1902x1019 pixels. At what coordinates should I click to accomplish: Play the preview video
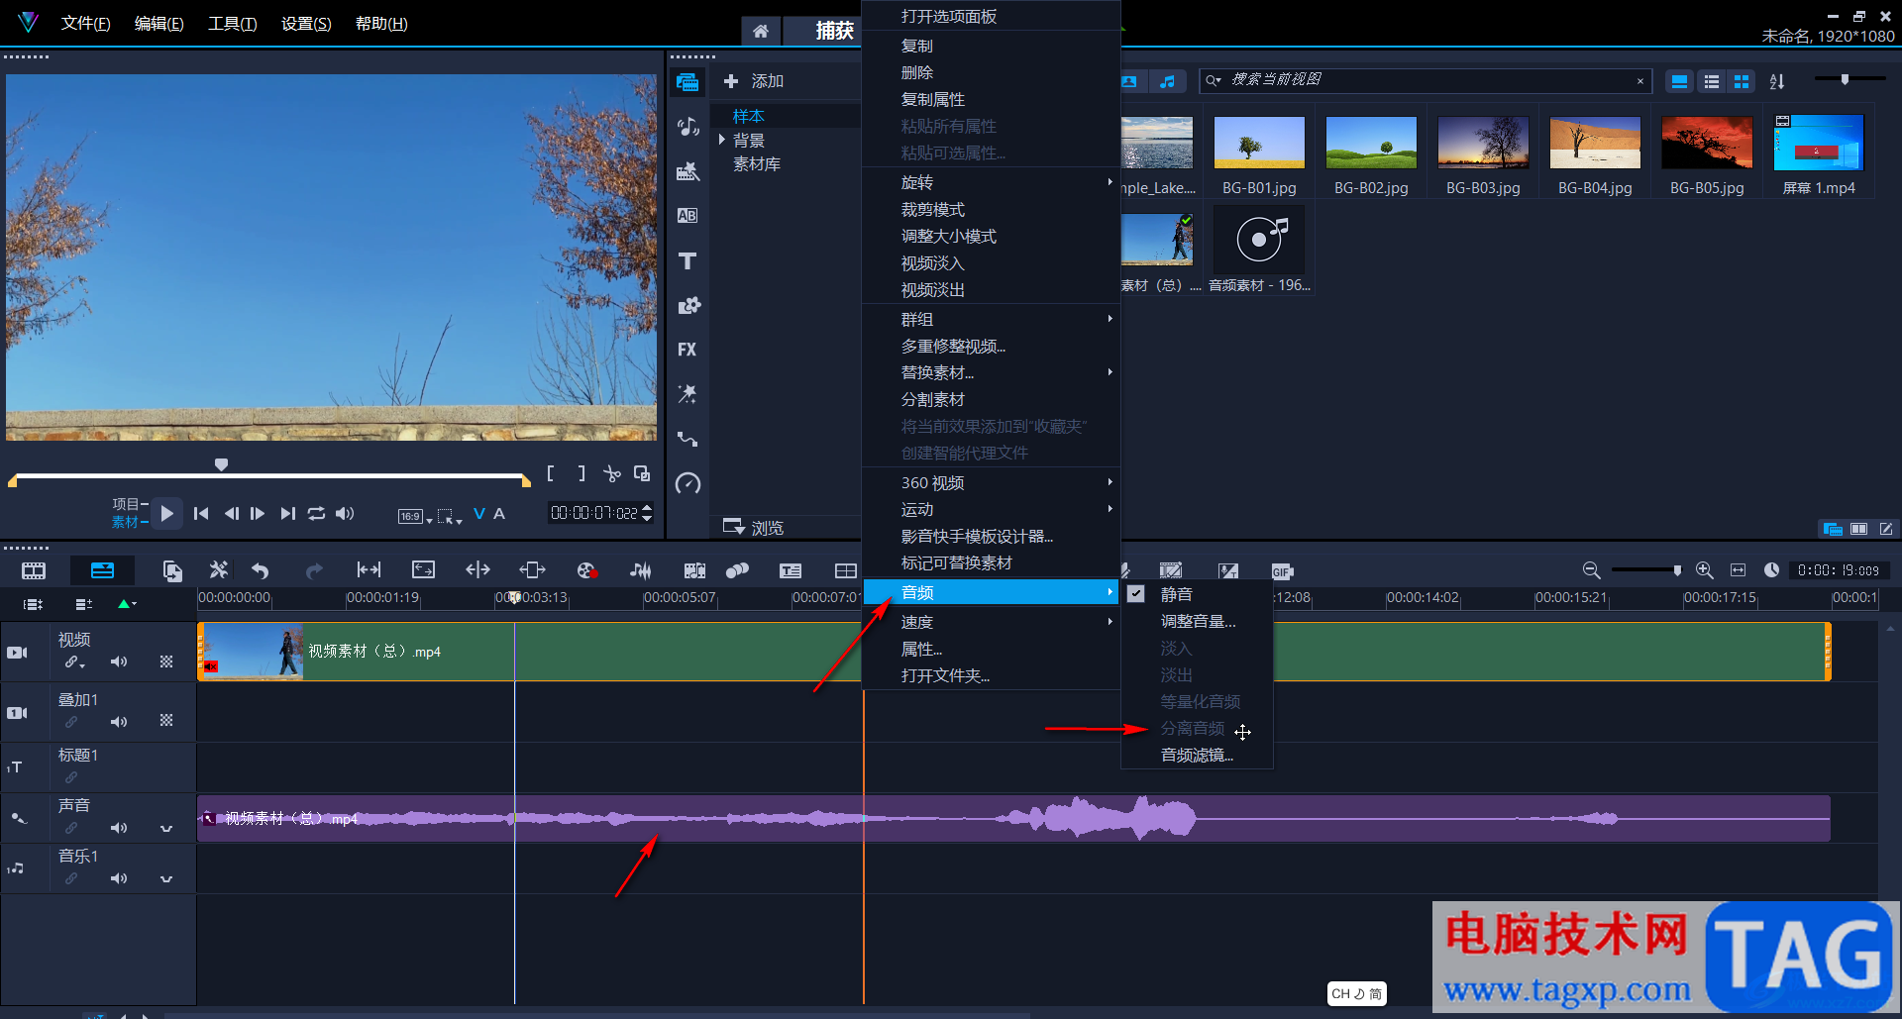coord(167,513)
